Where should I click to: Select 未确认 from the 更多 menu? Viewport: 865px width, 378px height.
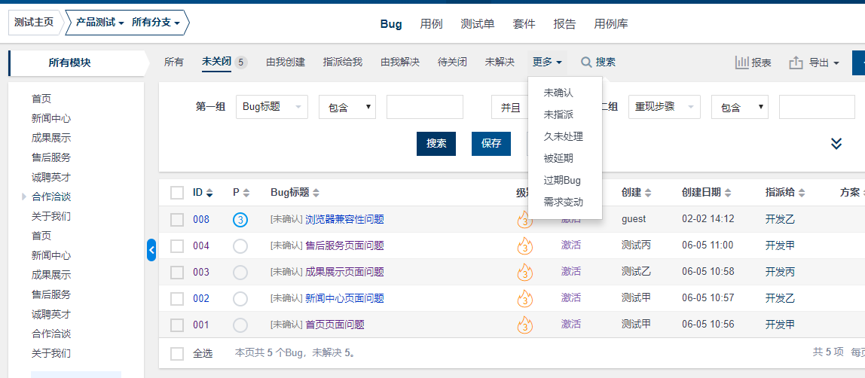click(x=558, y=93)
